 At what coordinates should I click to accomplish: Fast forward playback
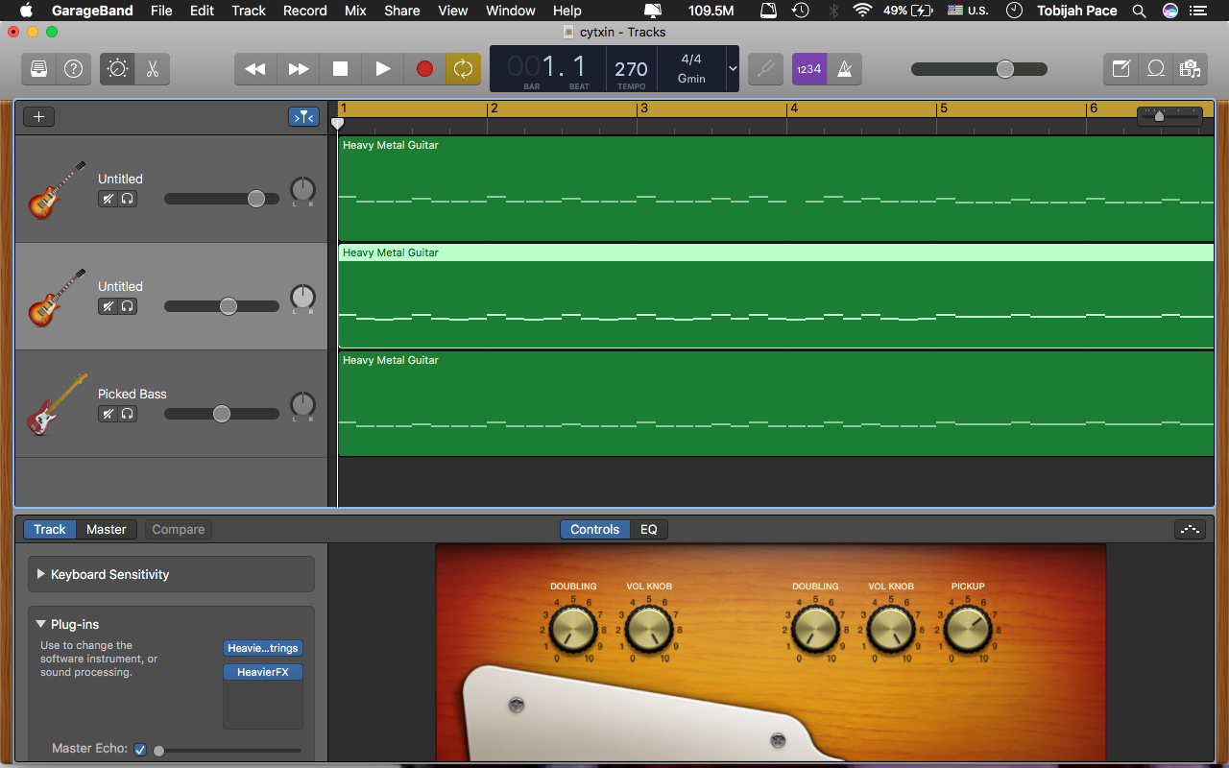pos(299,69)
